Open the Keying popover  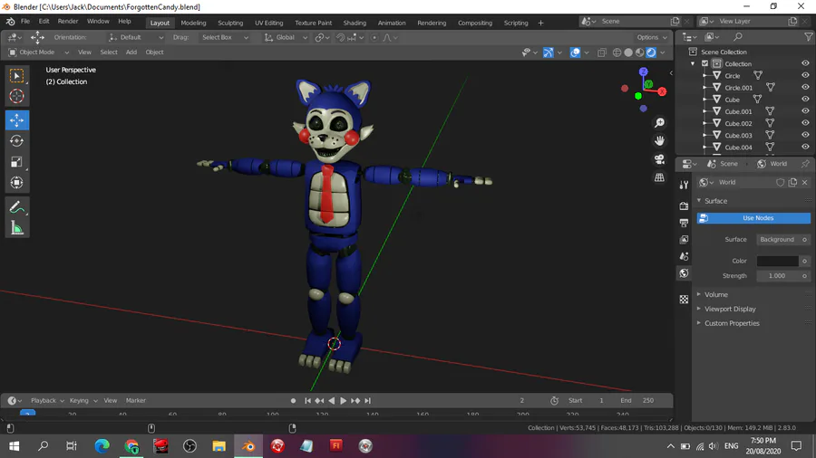[83, 401]
